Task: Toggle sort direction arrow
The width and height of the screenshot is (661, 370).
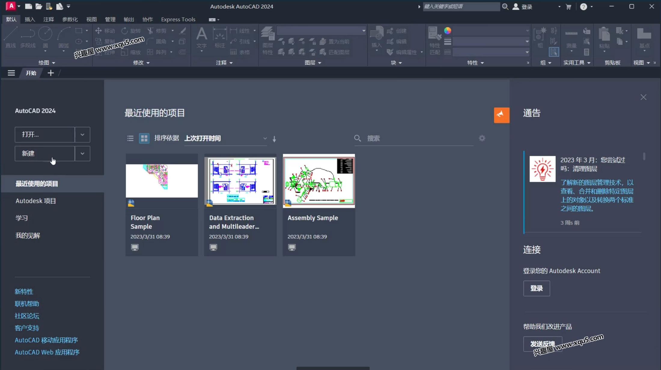Action: (x=274, y=139)
